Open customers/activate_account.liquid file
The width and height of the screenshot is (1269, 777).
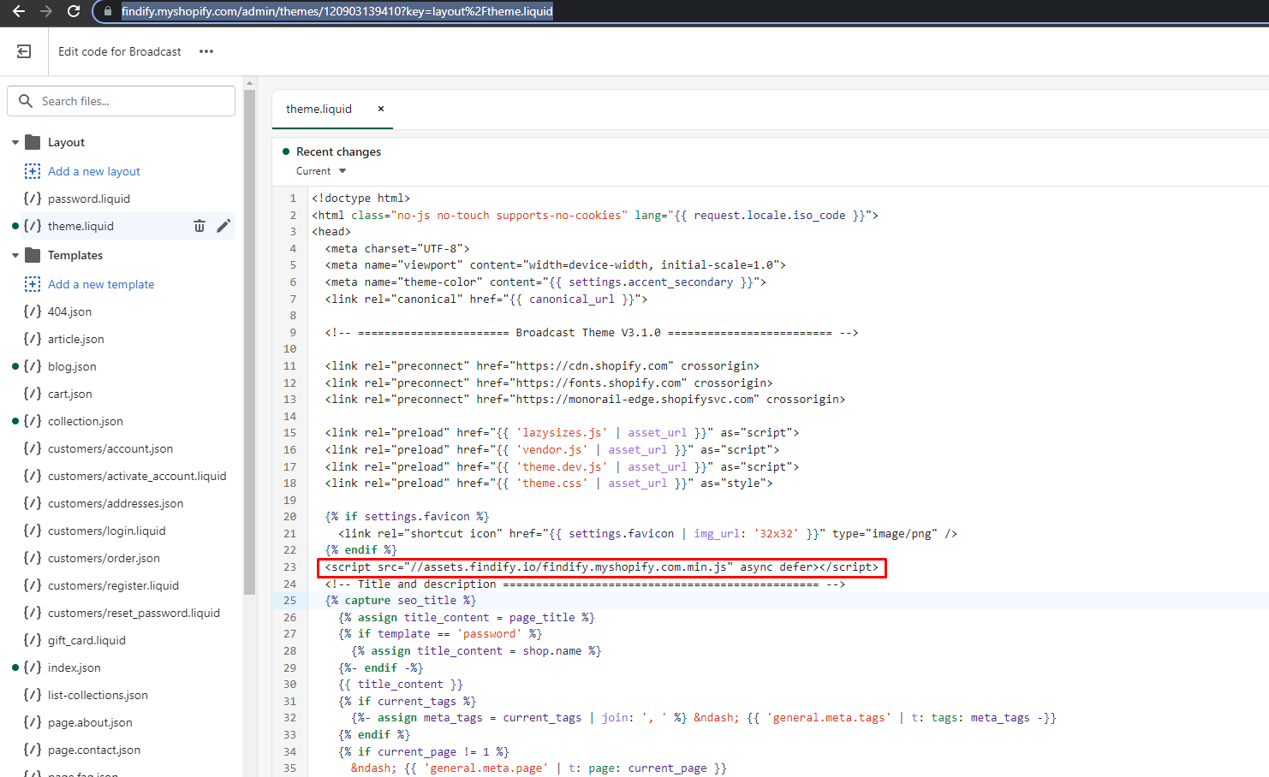pyautogui.click(x=137, y=476)
